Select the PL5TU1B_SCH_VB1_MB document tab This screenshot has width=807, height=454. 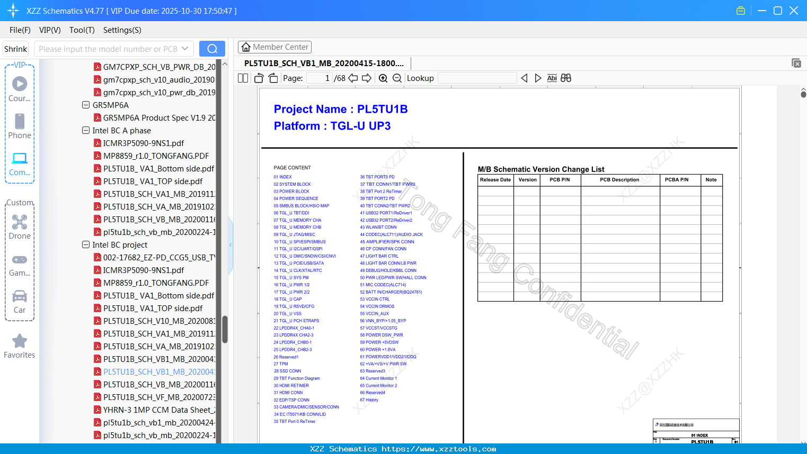pyautogui.click(x=324, y=63)
